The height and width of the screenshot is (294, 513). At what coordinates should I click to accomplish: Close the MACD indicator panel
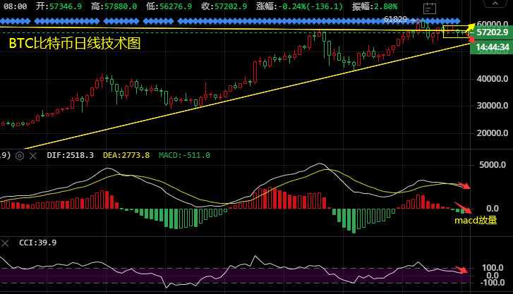[x=33, y=156]
